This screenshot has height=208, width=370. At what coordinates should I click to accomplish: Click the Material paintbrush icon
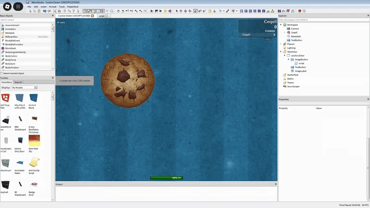(x=228, y=11)
